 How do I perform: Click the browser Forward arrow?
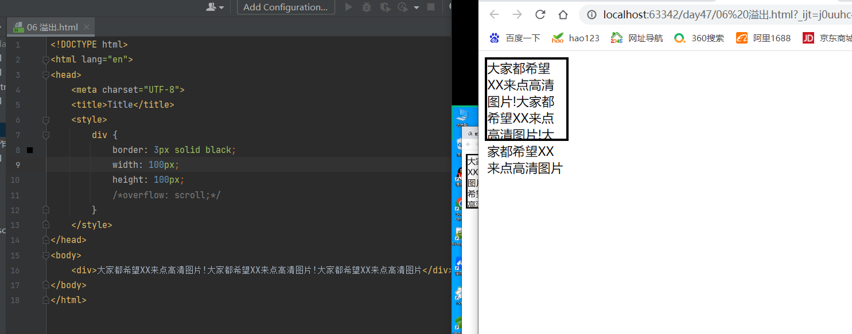[x=517, y=14]
